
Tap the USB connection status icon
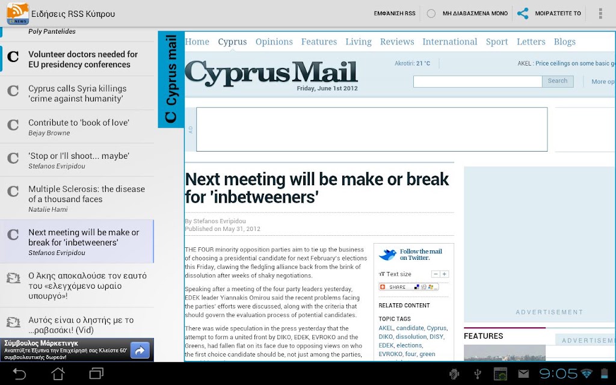click(x=477, y=374)
